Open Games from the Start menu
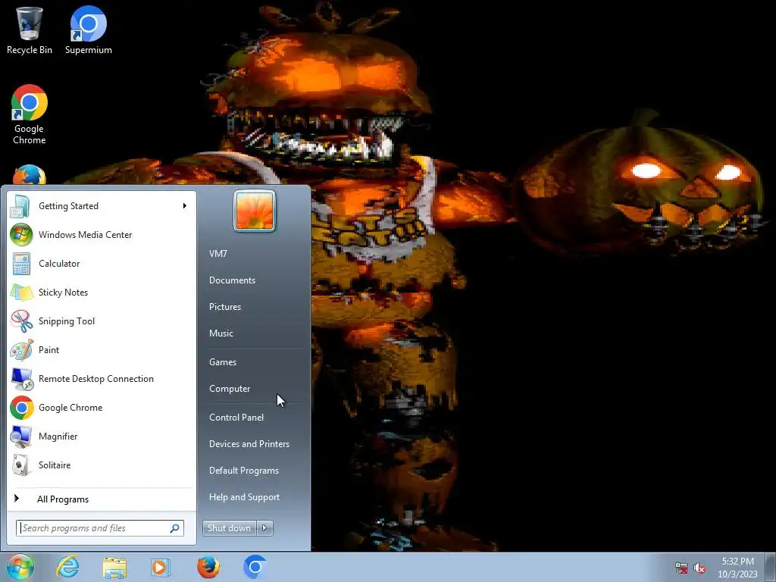 coord(223,362)
